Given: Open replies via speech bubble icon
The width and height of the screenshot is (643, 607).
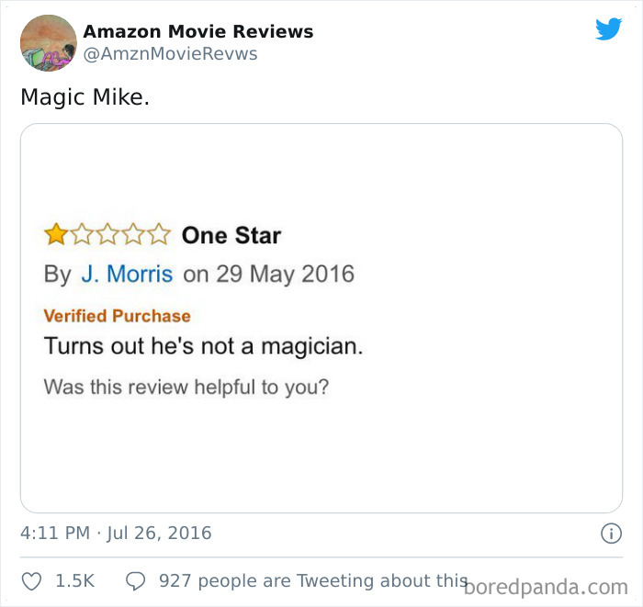Looking at the screenshot, I should (135, 581).
